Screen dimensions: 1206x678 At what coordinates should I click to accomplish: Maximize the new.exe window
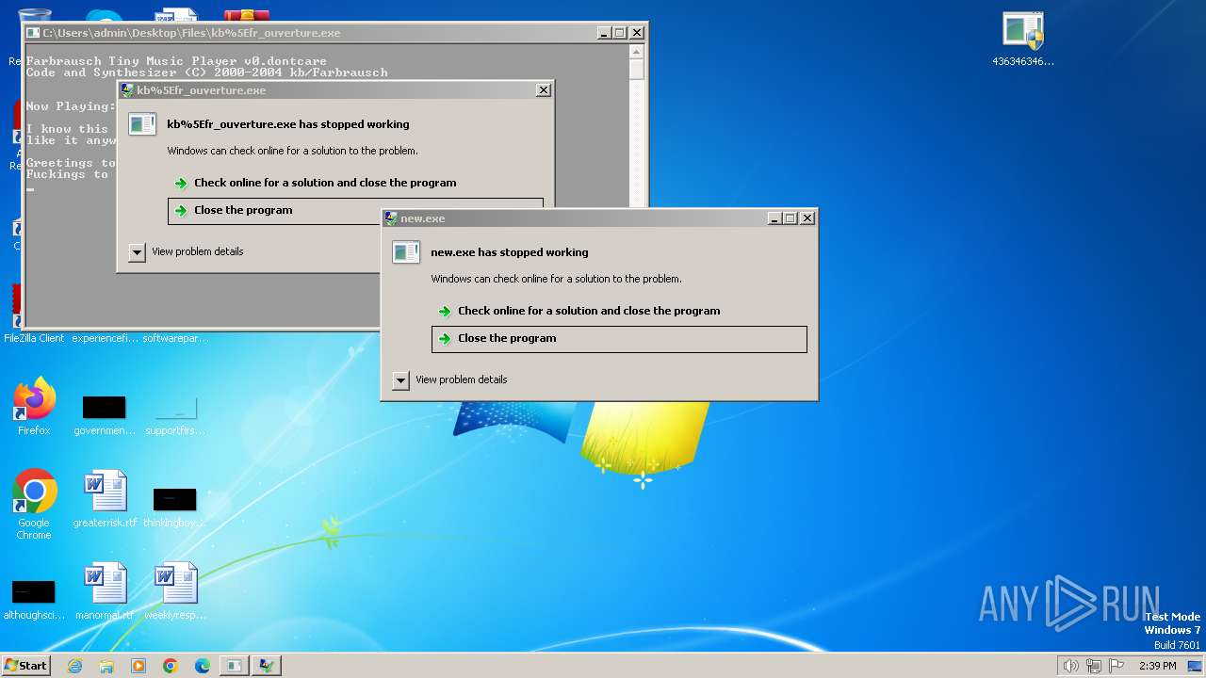click(x=790, y=218)
